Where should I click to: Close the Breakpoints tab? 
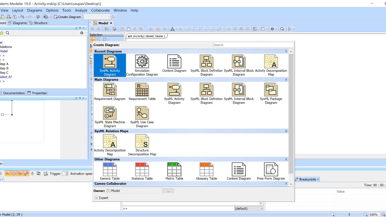tap(318, 179)
